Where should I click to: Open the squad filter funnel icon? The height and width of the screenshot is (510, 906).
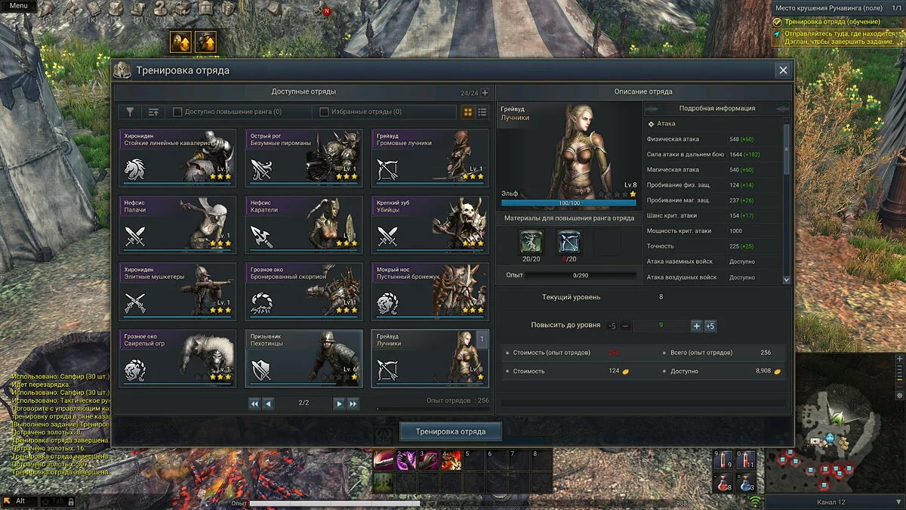pyautogui.click(x=130, y=112)
